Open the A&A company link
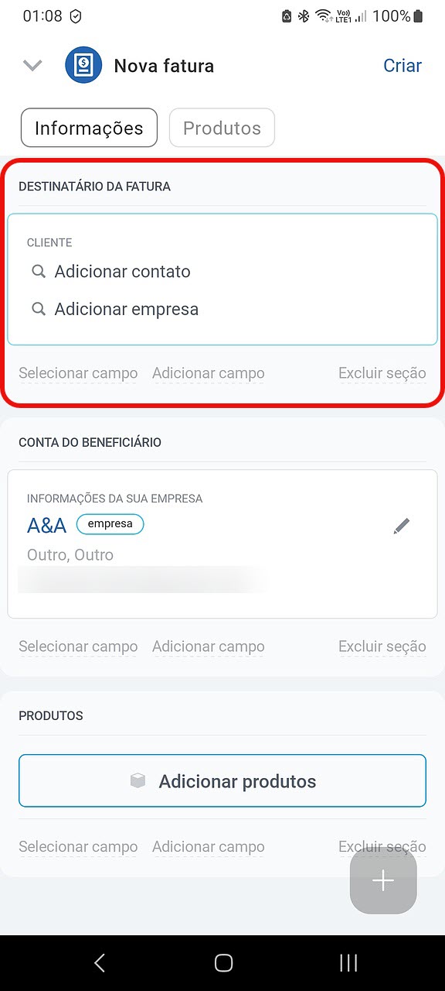The width and height of the screenshot is (445, 991). pos(46,526)
